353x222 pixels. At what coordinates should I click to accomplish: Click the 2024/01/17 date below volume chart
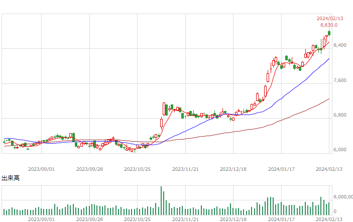click(281, 219)
